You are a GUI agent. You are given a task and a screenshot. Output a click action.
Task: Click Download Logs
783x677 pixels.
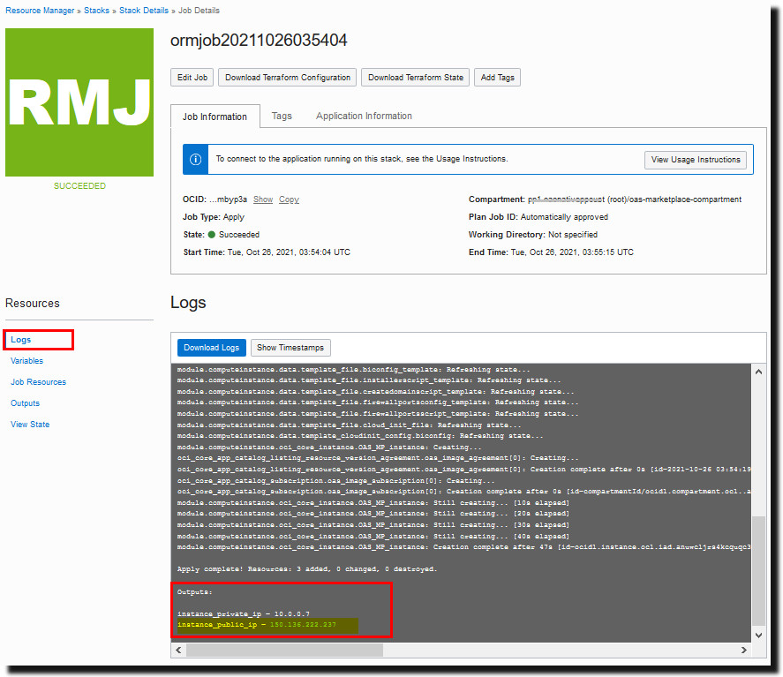click(212, 347)
